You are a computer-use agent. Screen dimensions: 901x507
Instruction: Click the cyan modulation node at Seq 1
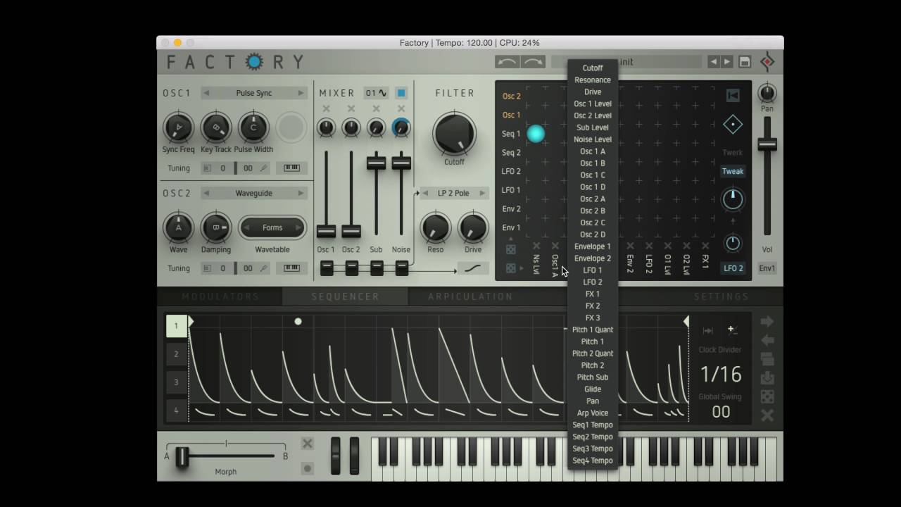536,133
